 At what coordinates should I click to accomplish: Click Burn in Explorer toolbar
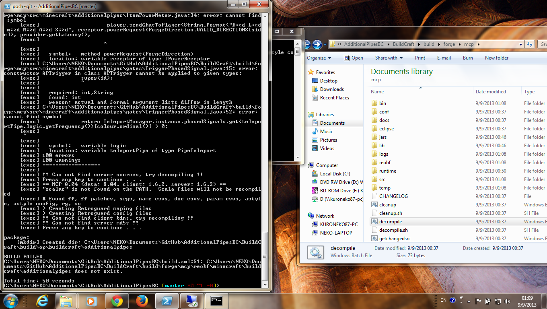468,58
